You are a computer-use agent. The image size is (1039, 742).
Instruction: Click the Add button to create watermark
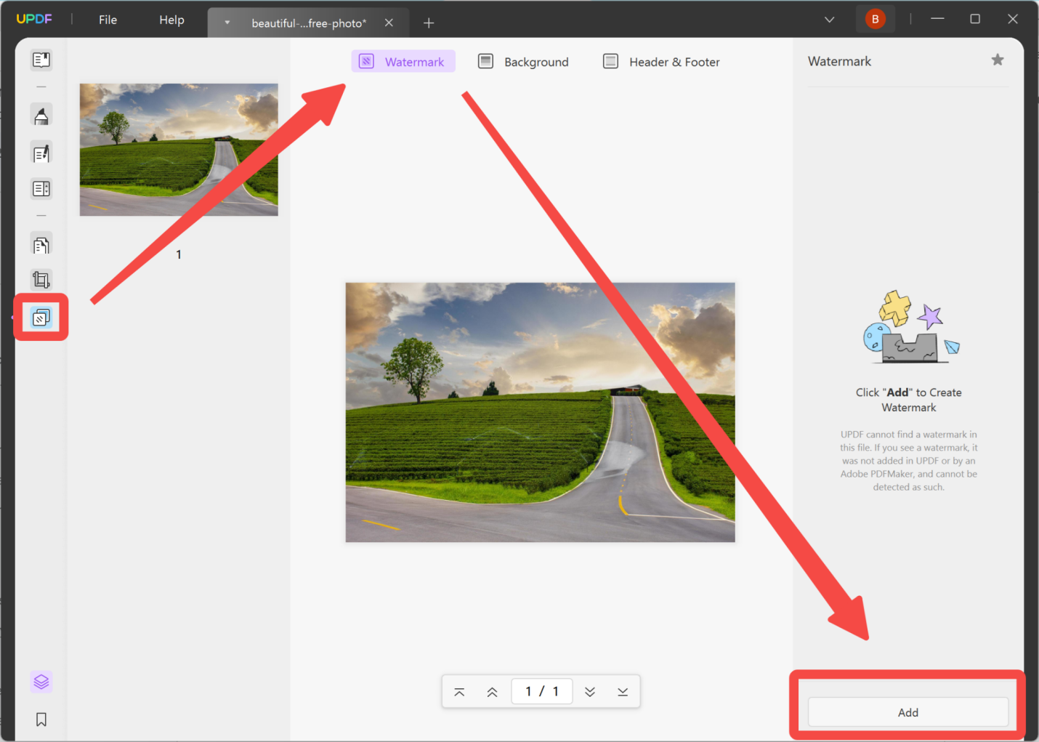pyautogui.click(x=907, y=712)
